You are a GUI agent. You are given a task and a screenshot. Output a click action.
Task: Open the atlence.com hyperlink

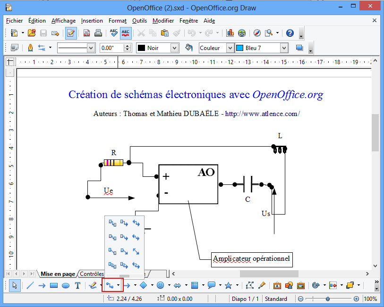click(x=262, y=114)
